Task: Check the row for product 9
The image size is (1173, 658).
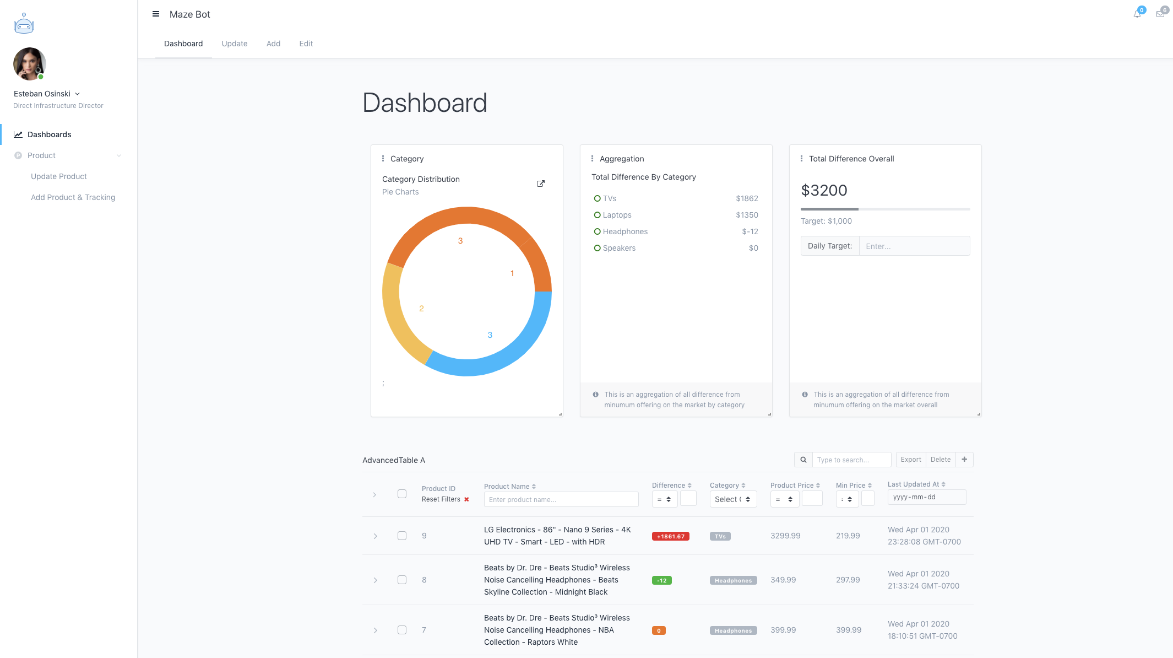Action: (402, 536)
